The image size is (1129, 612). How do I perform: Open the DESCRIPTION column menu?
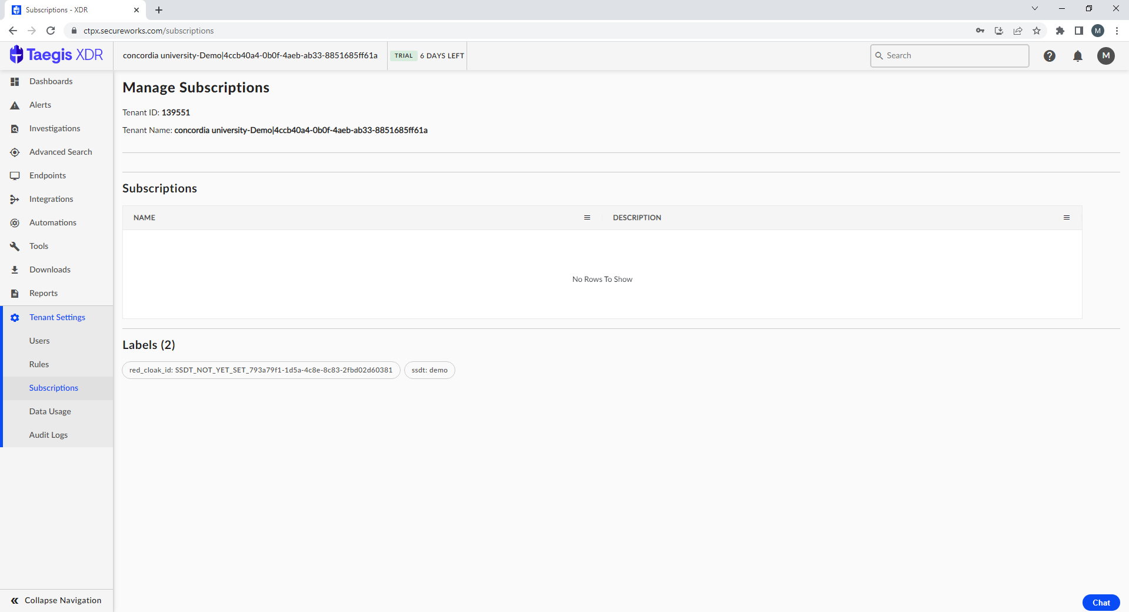point(1066,218)
